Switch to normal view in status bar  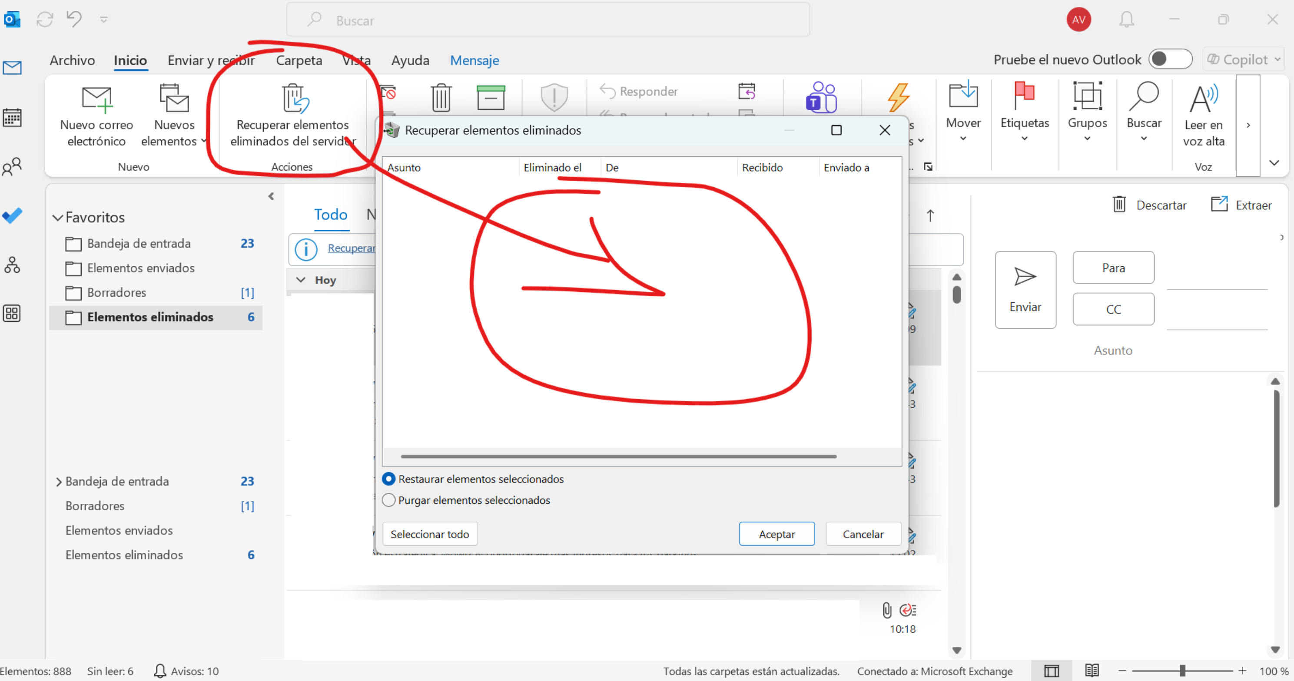click(1051, 671)
